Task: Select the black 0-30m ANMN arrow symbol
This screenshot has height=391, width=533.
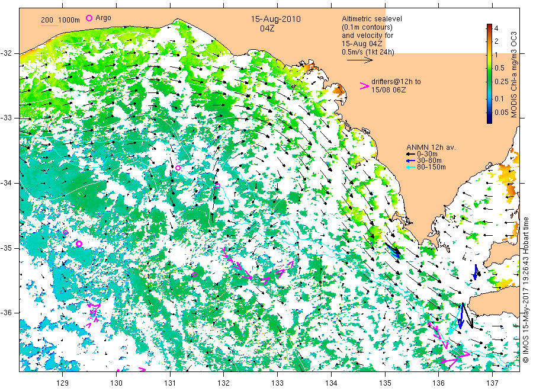Action: (410, 154)
